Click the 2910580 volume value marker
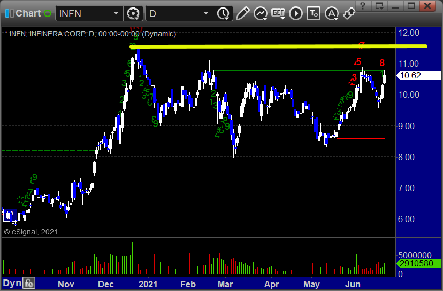This screenshot has height=291, width=443. coord(418,263)
